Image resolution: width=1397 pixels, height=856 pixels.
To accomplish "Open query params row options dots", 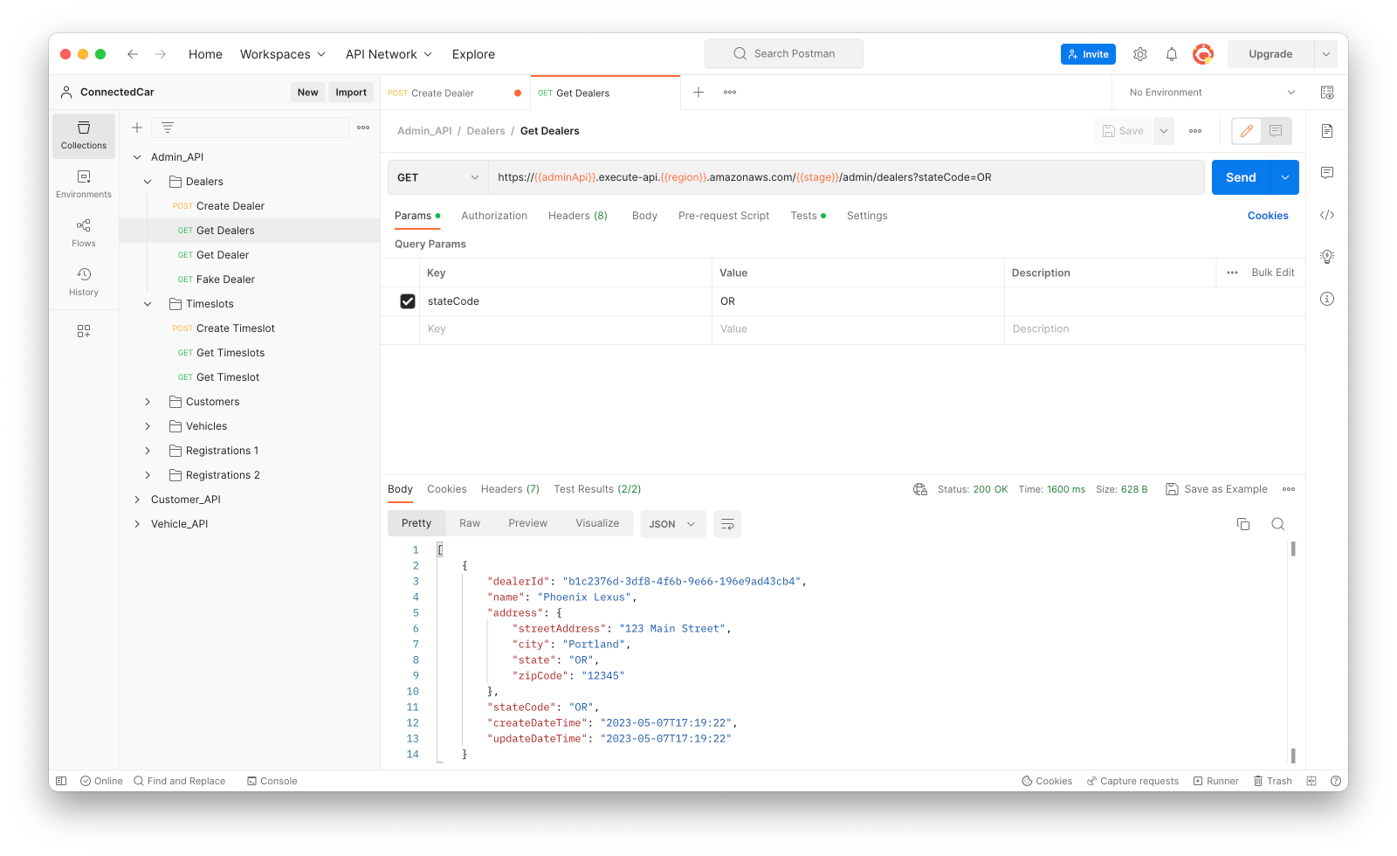I will (1232, 273).
